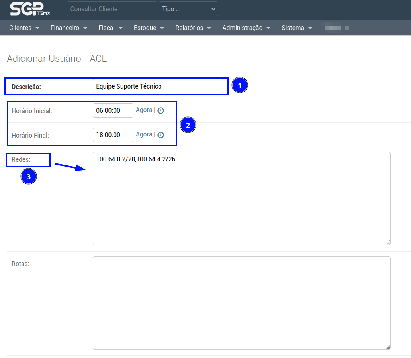
Task: Open clock picker for Horário Final
Action: (x=160, y=135)
